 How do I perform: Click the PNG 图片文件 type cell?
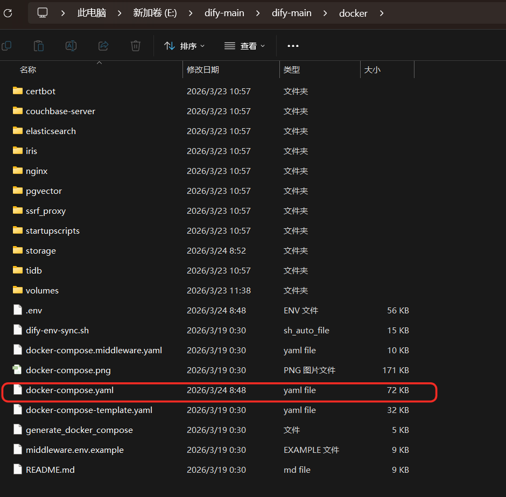point(310,370)
